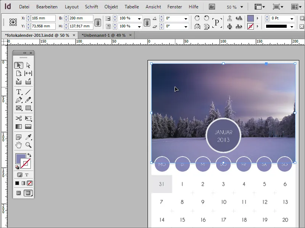Select the Direct Selection tool (white arrow)
The height and width of the screenshot is (228, 305).
click(28, 65)
